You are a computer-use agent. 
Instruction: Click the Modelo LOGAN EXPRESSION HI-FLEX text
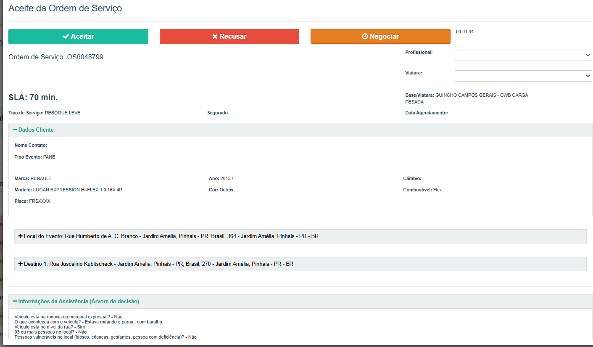click(x=68, y=190)
